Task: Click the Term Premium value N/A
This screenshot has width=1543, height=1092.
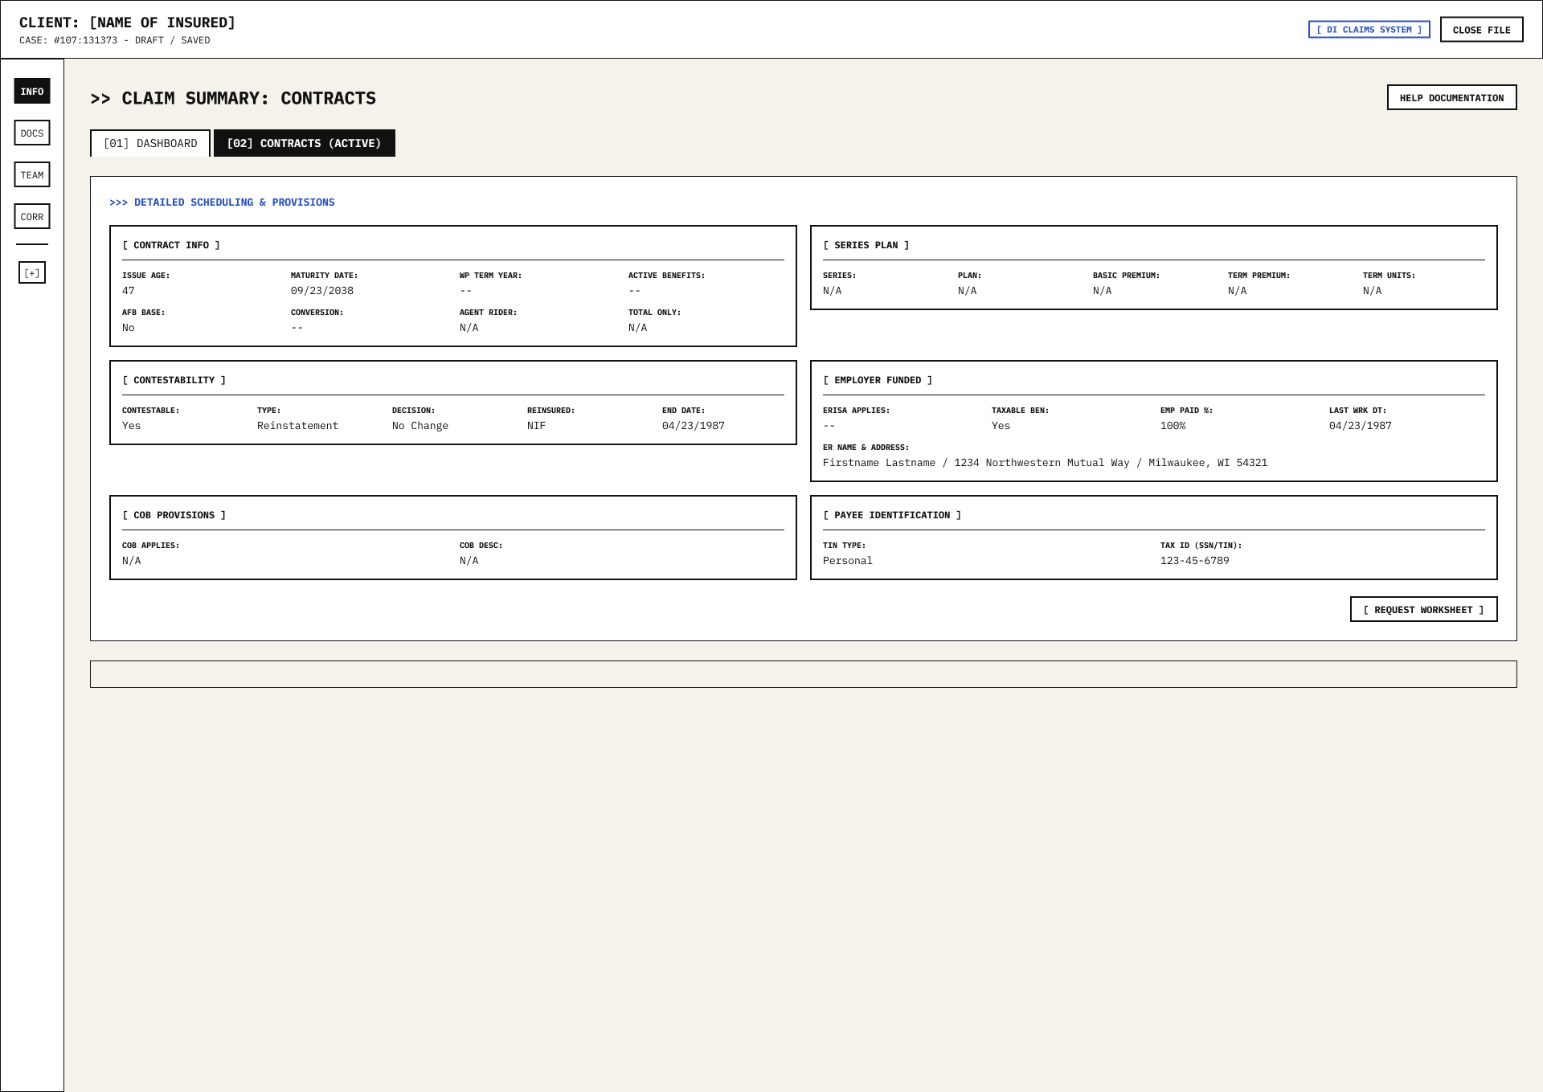Action: (x=1238, y=291)
